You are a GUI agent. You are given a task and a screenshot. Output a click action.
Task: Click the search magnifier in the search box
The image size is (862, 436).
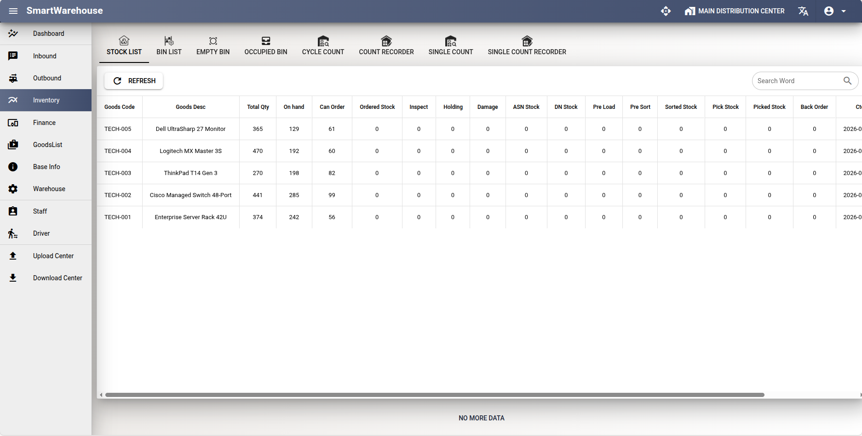(x=848, y=80)
